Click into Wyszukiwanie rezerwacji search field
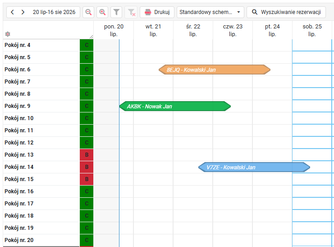The height and width of the screenshot is (247, 334). pyautogui.click(x=286, y=12)
